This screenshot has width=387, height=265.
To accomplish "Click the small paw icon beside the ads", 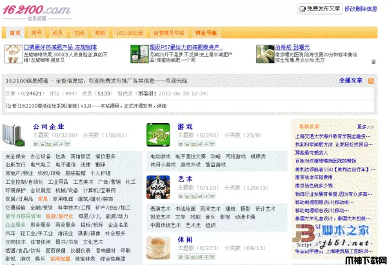I will click(x=373, y=62).
